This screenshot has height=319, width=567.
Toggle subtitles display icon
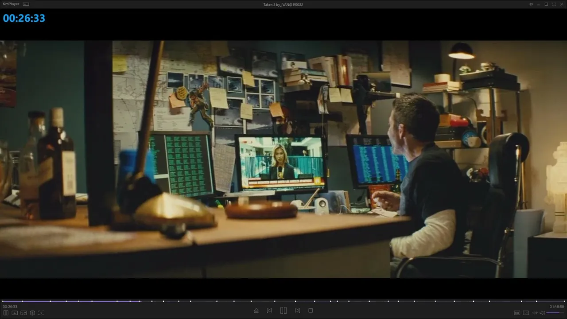coord(526,313)
